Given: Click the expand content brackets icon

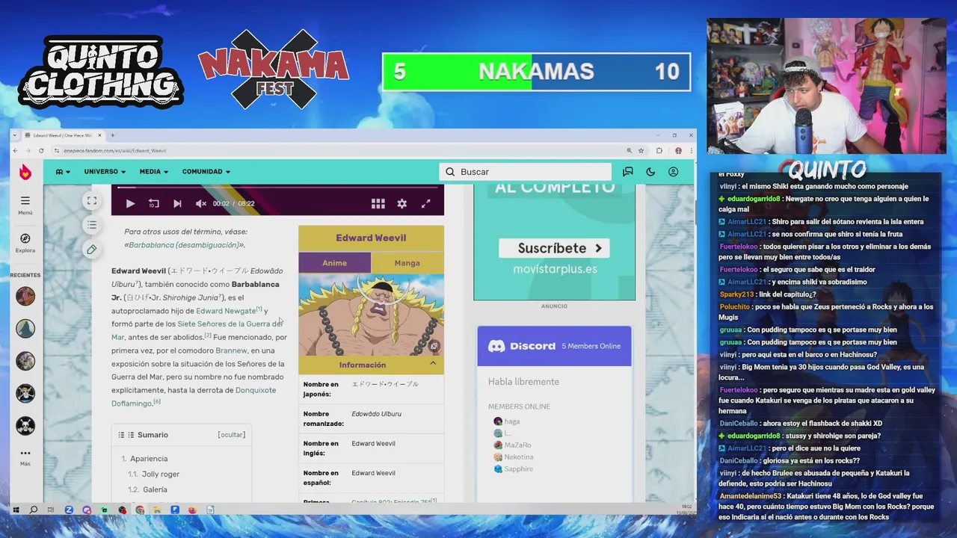Looking at the screenshot, I should tap(92, 201).
